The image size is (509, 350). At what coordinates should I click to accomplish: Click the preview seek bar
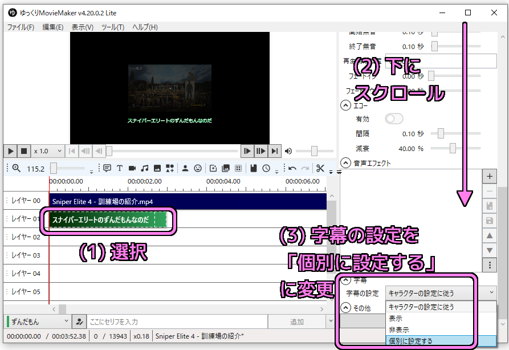point(172,151)
